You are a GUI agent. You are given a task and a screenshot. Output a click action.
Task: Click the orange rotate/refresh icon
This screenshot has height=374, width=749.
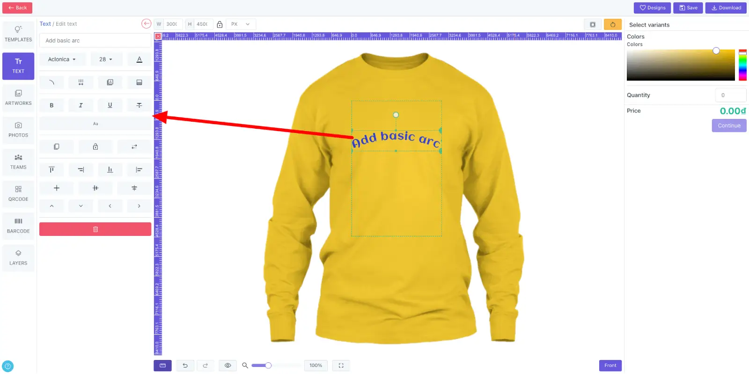(x=613, y=24)
